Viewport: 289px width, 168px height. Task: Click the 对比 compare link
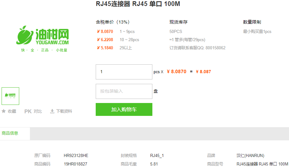38,111
